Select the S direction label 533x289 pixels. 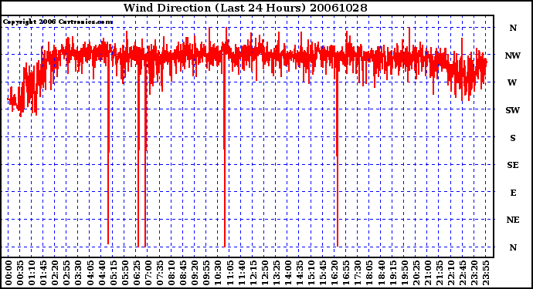pyautogui.click(x=513, y=138)
